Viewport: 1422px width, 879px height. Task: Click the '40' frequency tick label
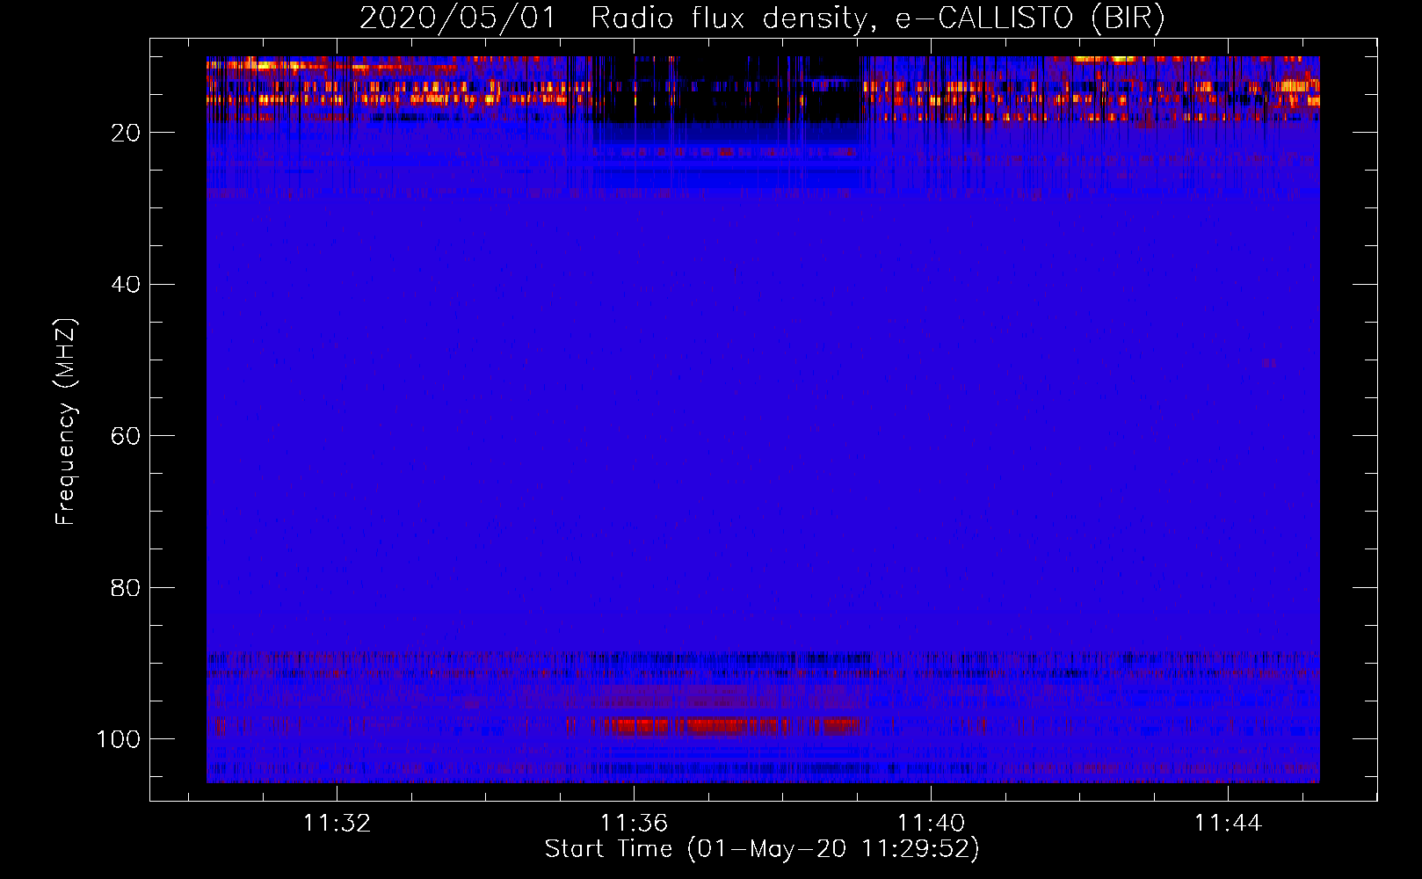point(126,285)
